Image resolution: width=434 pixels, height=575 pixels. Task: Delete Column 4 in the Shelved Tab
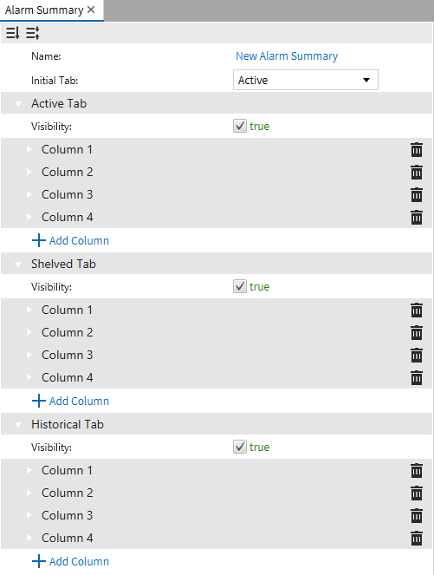[x=417, y=378]
